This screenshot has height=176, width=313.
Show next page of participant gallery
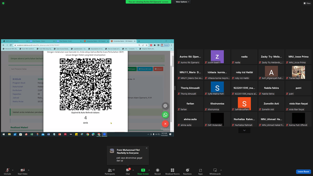(244, 131)
